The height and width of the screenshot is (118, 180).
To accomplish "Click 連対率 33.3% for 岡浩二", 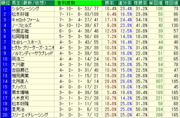I will click(126, 59).
